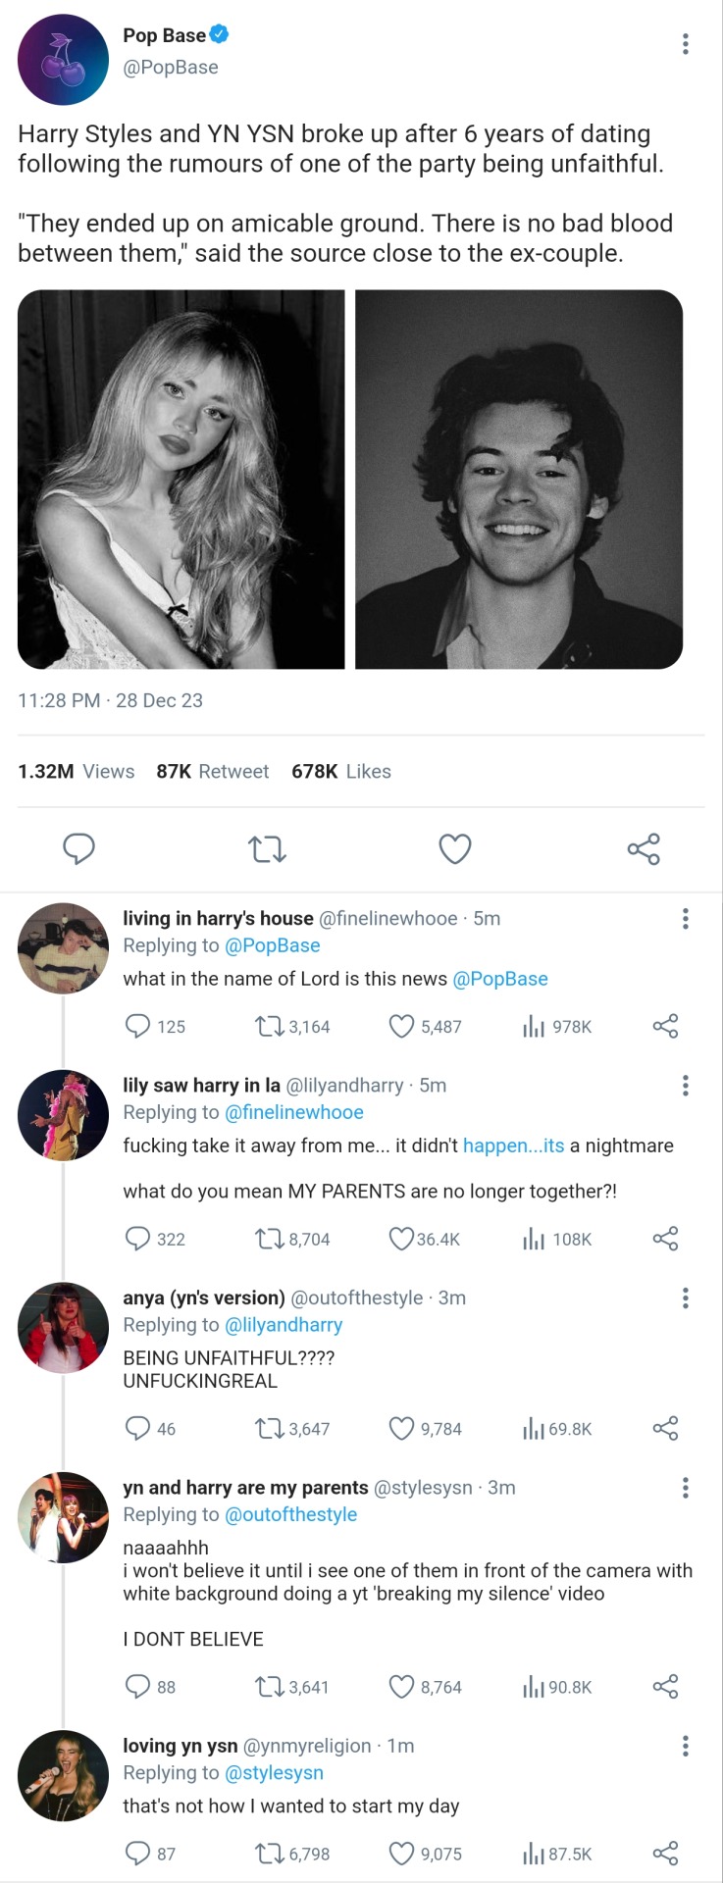Like the reply from @outofthestyle
This screenshot has height=1883, width=723.
[401, 1429]
